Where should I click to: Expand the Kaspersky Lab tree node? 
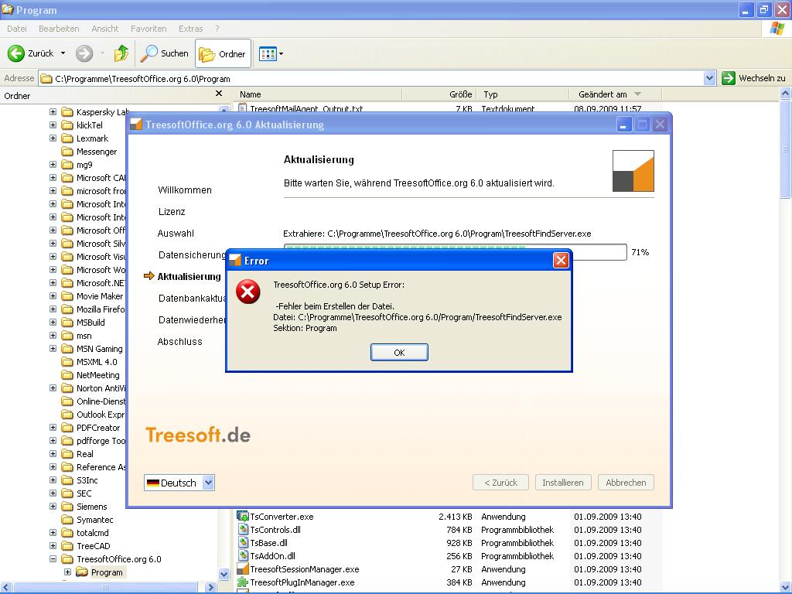click(x=53, y=111)
